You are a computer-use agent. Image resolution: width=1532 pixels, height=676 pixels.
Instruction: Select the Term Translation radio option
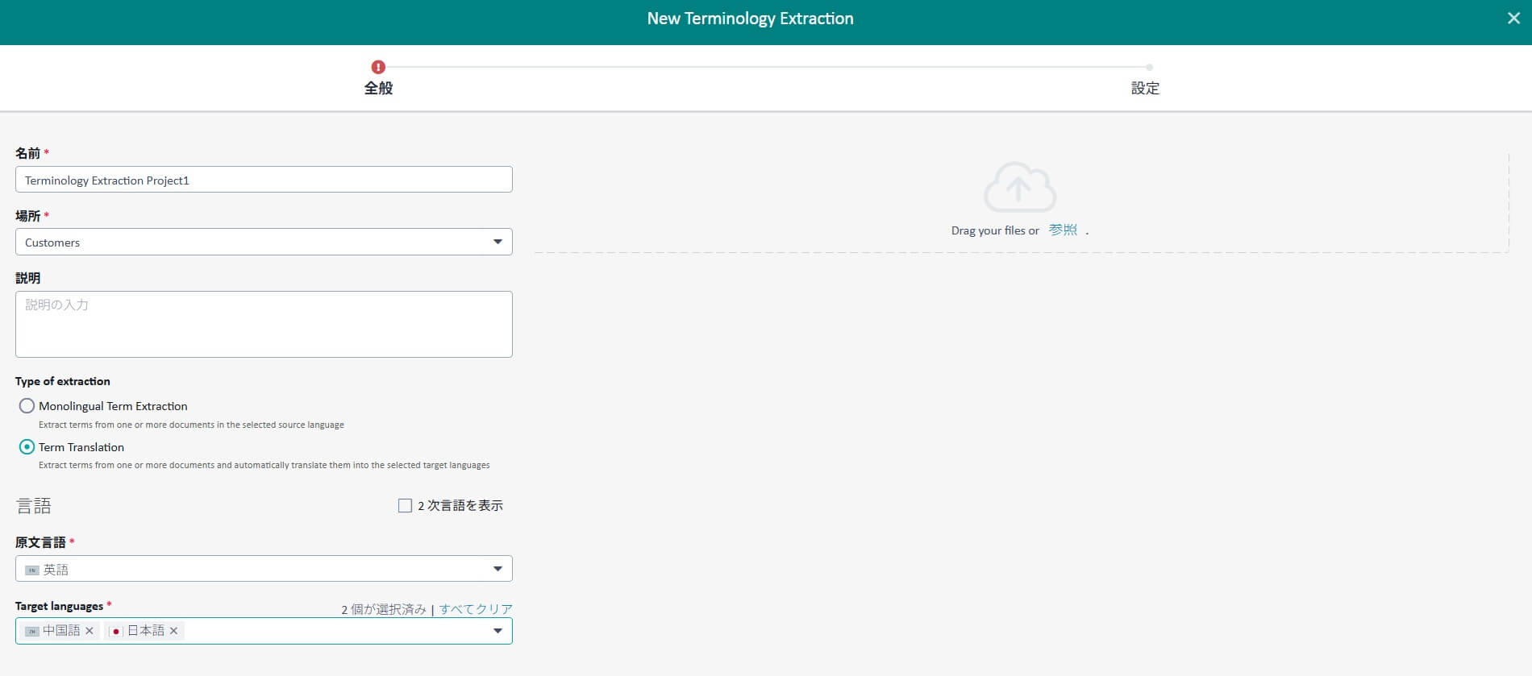click(x=27, y=446)
